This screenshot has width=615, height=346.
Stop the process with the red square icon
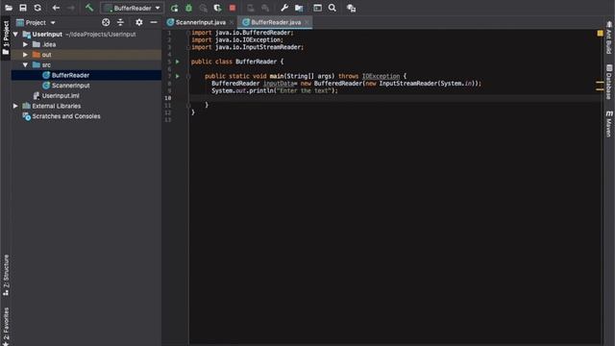(x=233, y=8)
